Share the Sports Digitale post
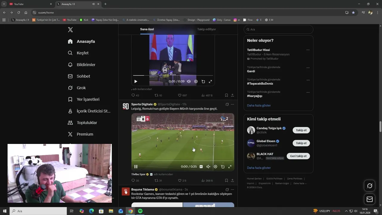Image resolution: width=382 pixels, height=215 pixels. (232, 180)
